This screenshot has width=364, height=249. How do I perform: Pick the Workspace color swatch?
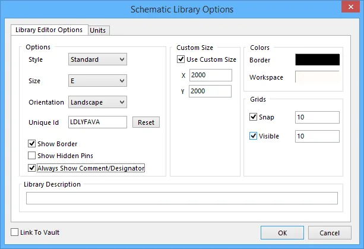317,77
